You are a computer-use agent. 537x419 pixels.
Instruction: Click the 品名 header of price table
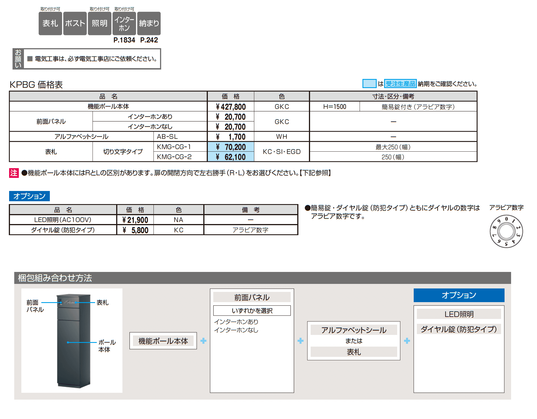point(108,96)
